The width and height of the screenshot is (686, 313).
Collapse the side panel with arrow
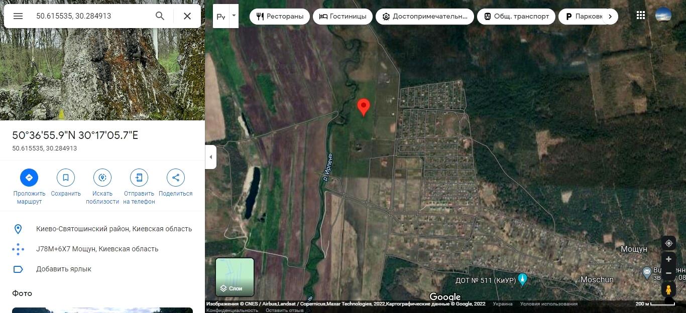(x=211, y=157)
